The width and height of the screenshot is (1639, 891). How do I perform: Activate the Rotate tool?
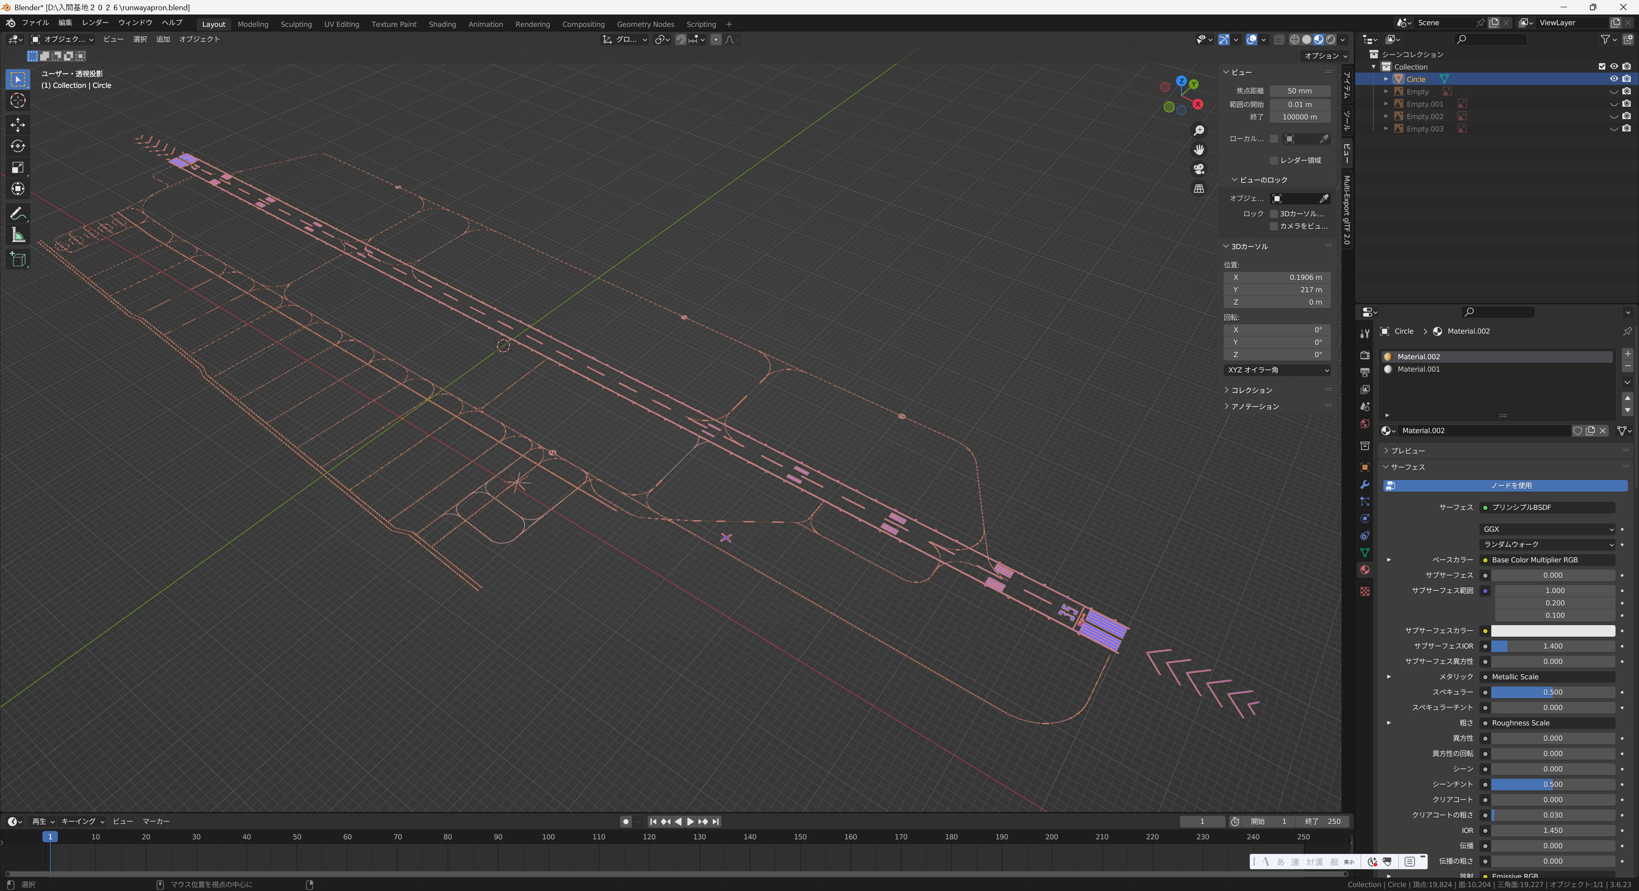[x=18, y=146]
